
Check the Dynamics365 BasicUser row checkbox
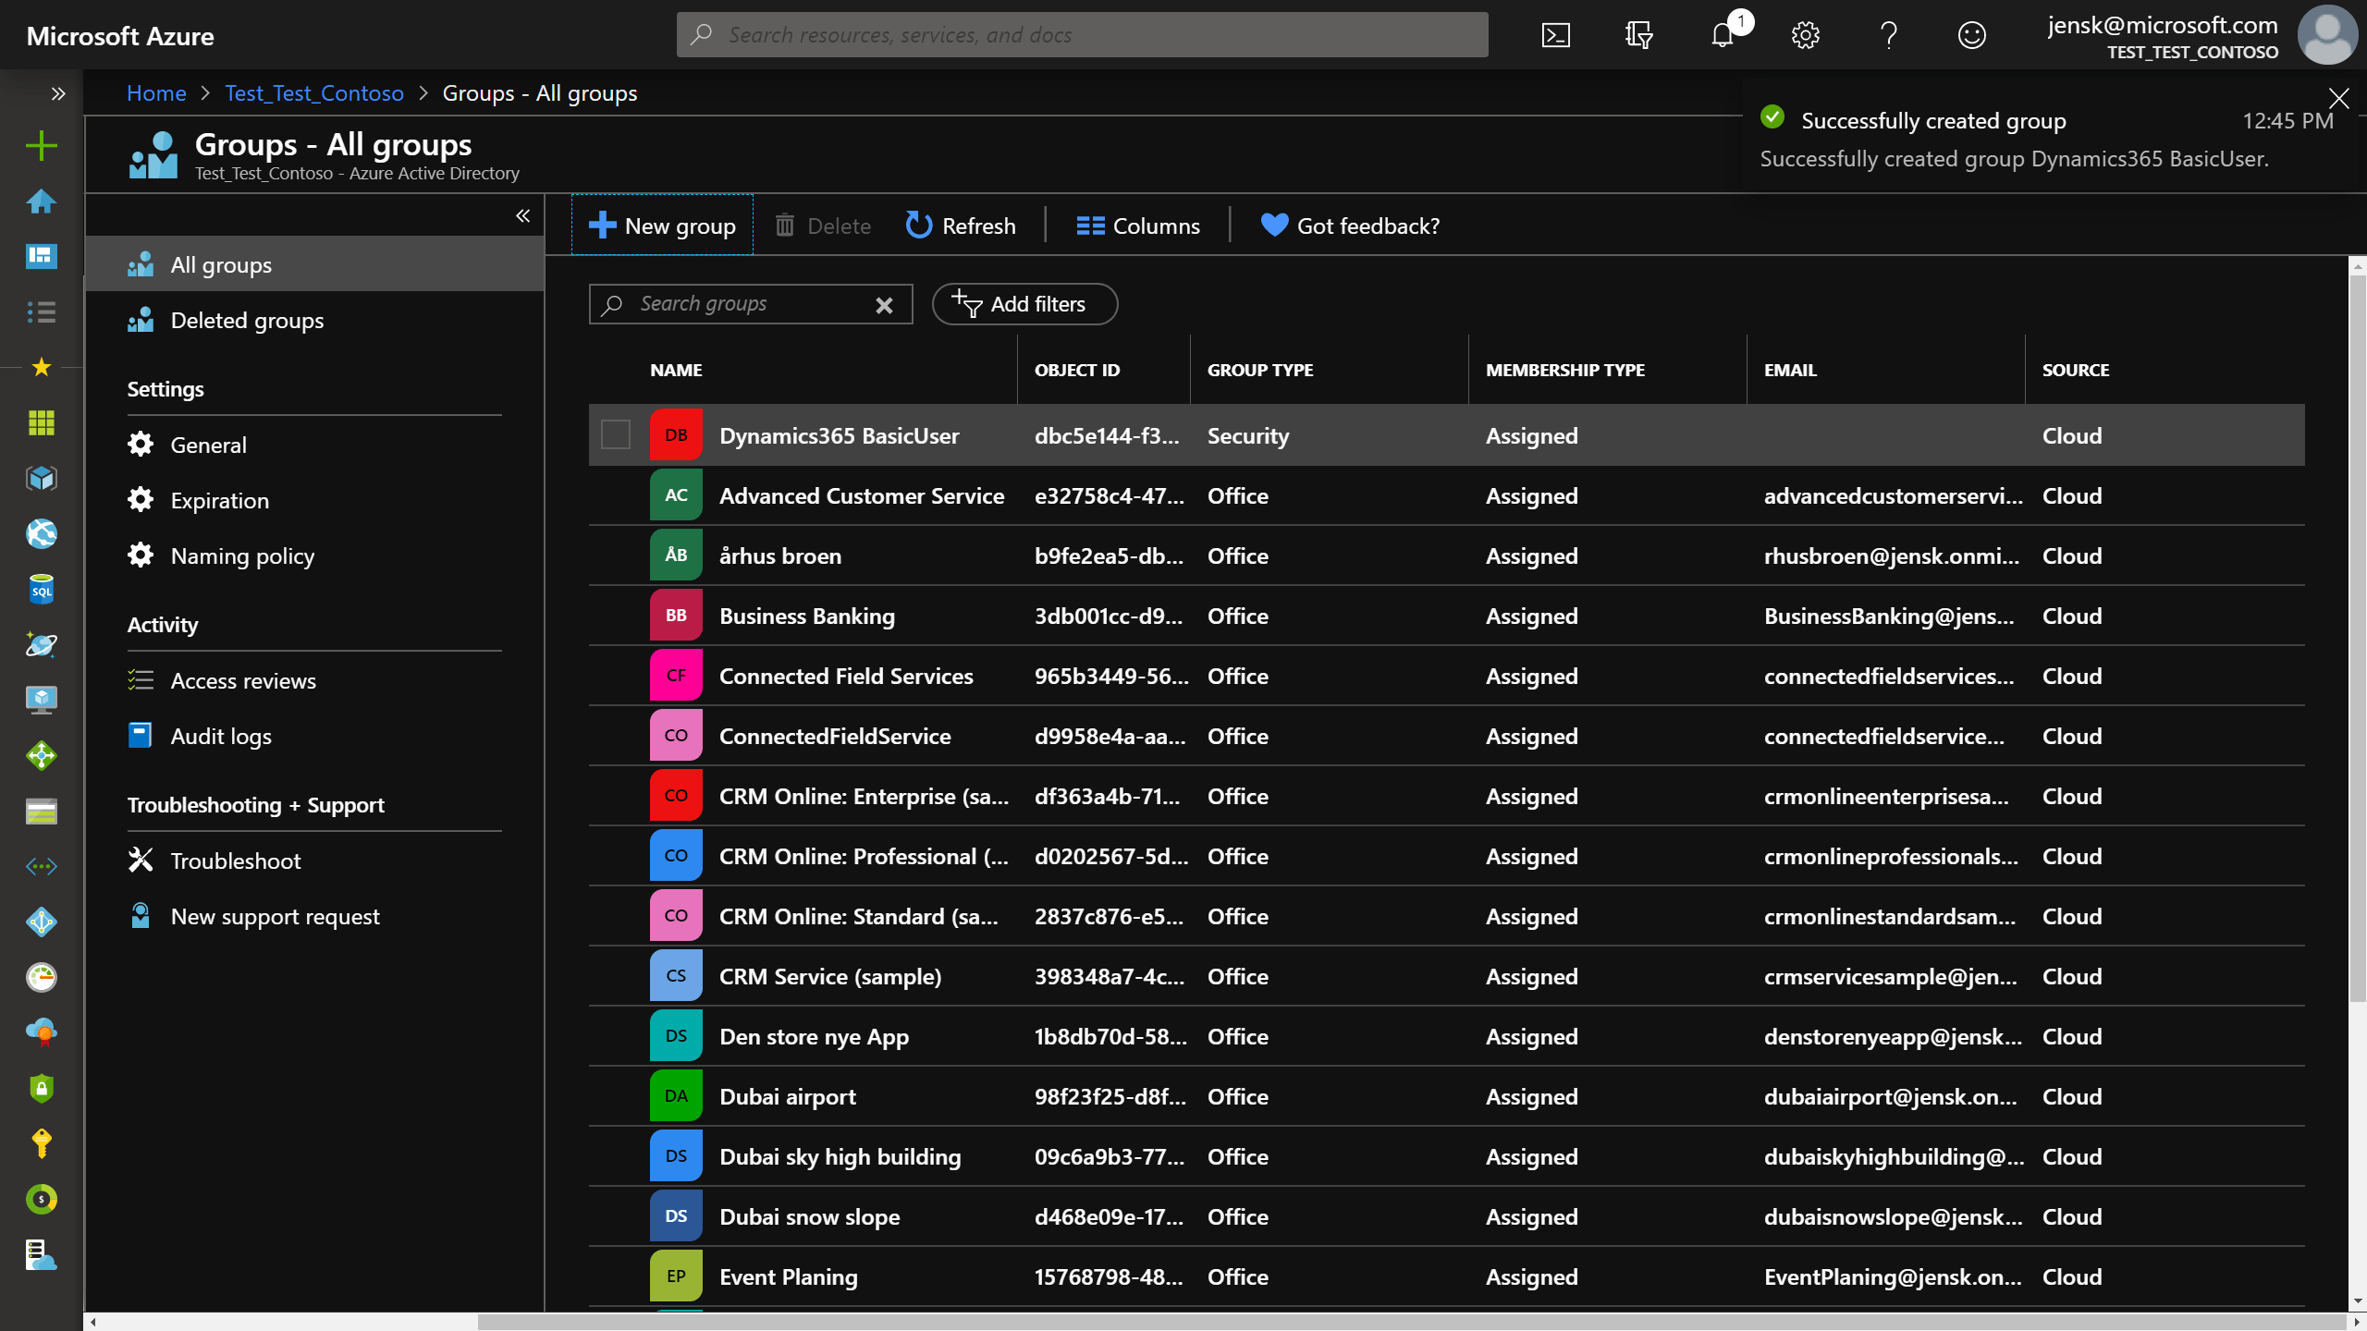(616, 434)
